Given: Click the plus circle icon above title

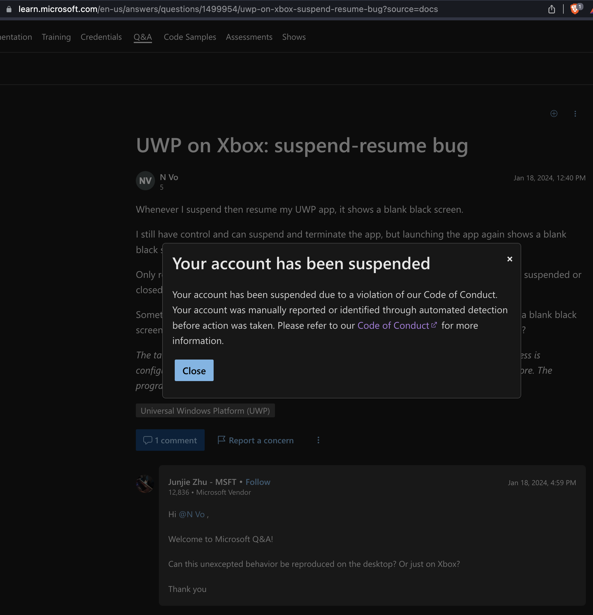Looking at the screenshot, I should pos(554,114).
